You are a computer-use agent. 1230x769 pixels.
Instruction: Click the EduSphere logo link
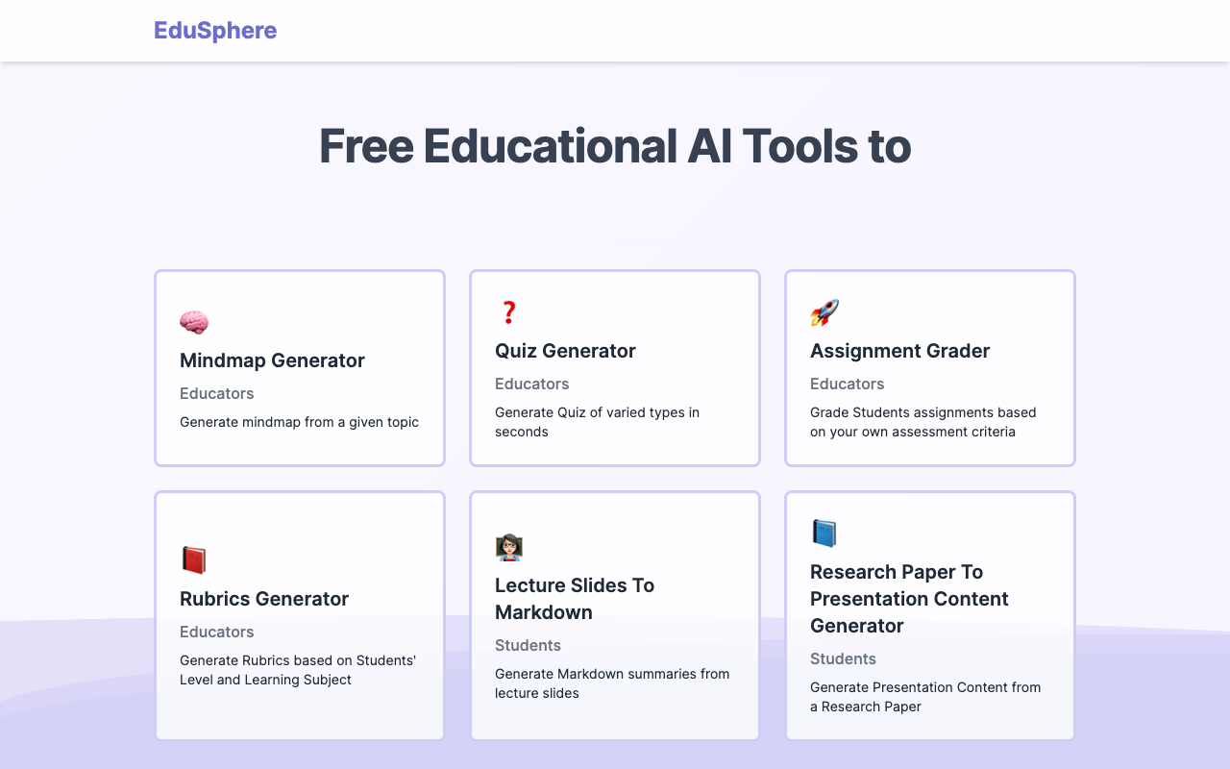(215, 31)
